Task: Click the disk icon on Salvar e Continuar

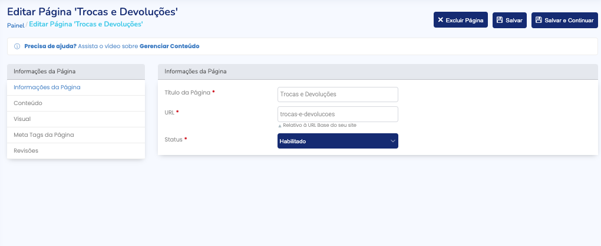Action: coord(539,20)
